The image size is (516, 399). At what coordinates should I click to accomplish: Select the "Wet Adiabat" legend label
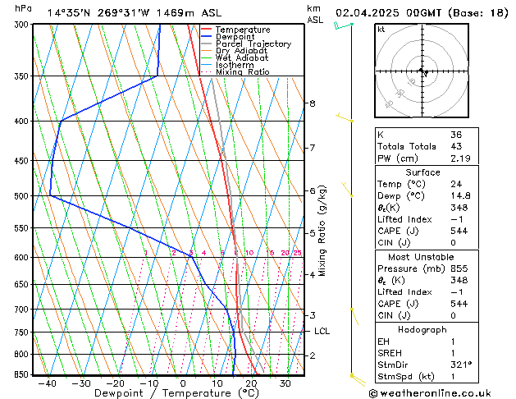point(242,57)
